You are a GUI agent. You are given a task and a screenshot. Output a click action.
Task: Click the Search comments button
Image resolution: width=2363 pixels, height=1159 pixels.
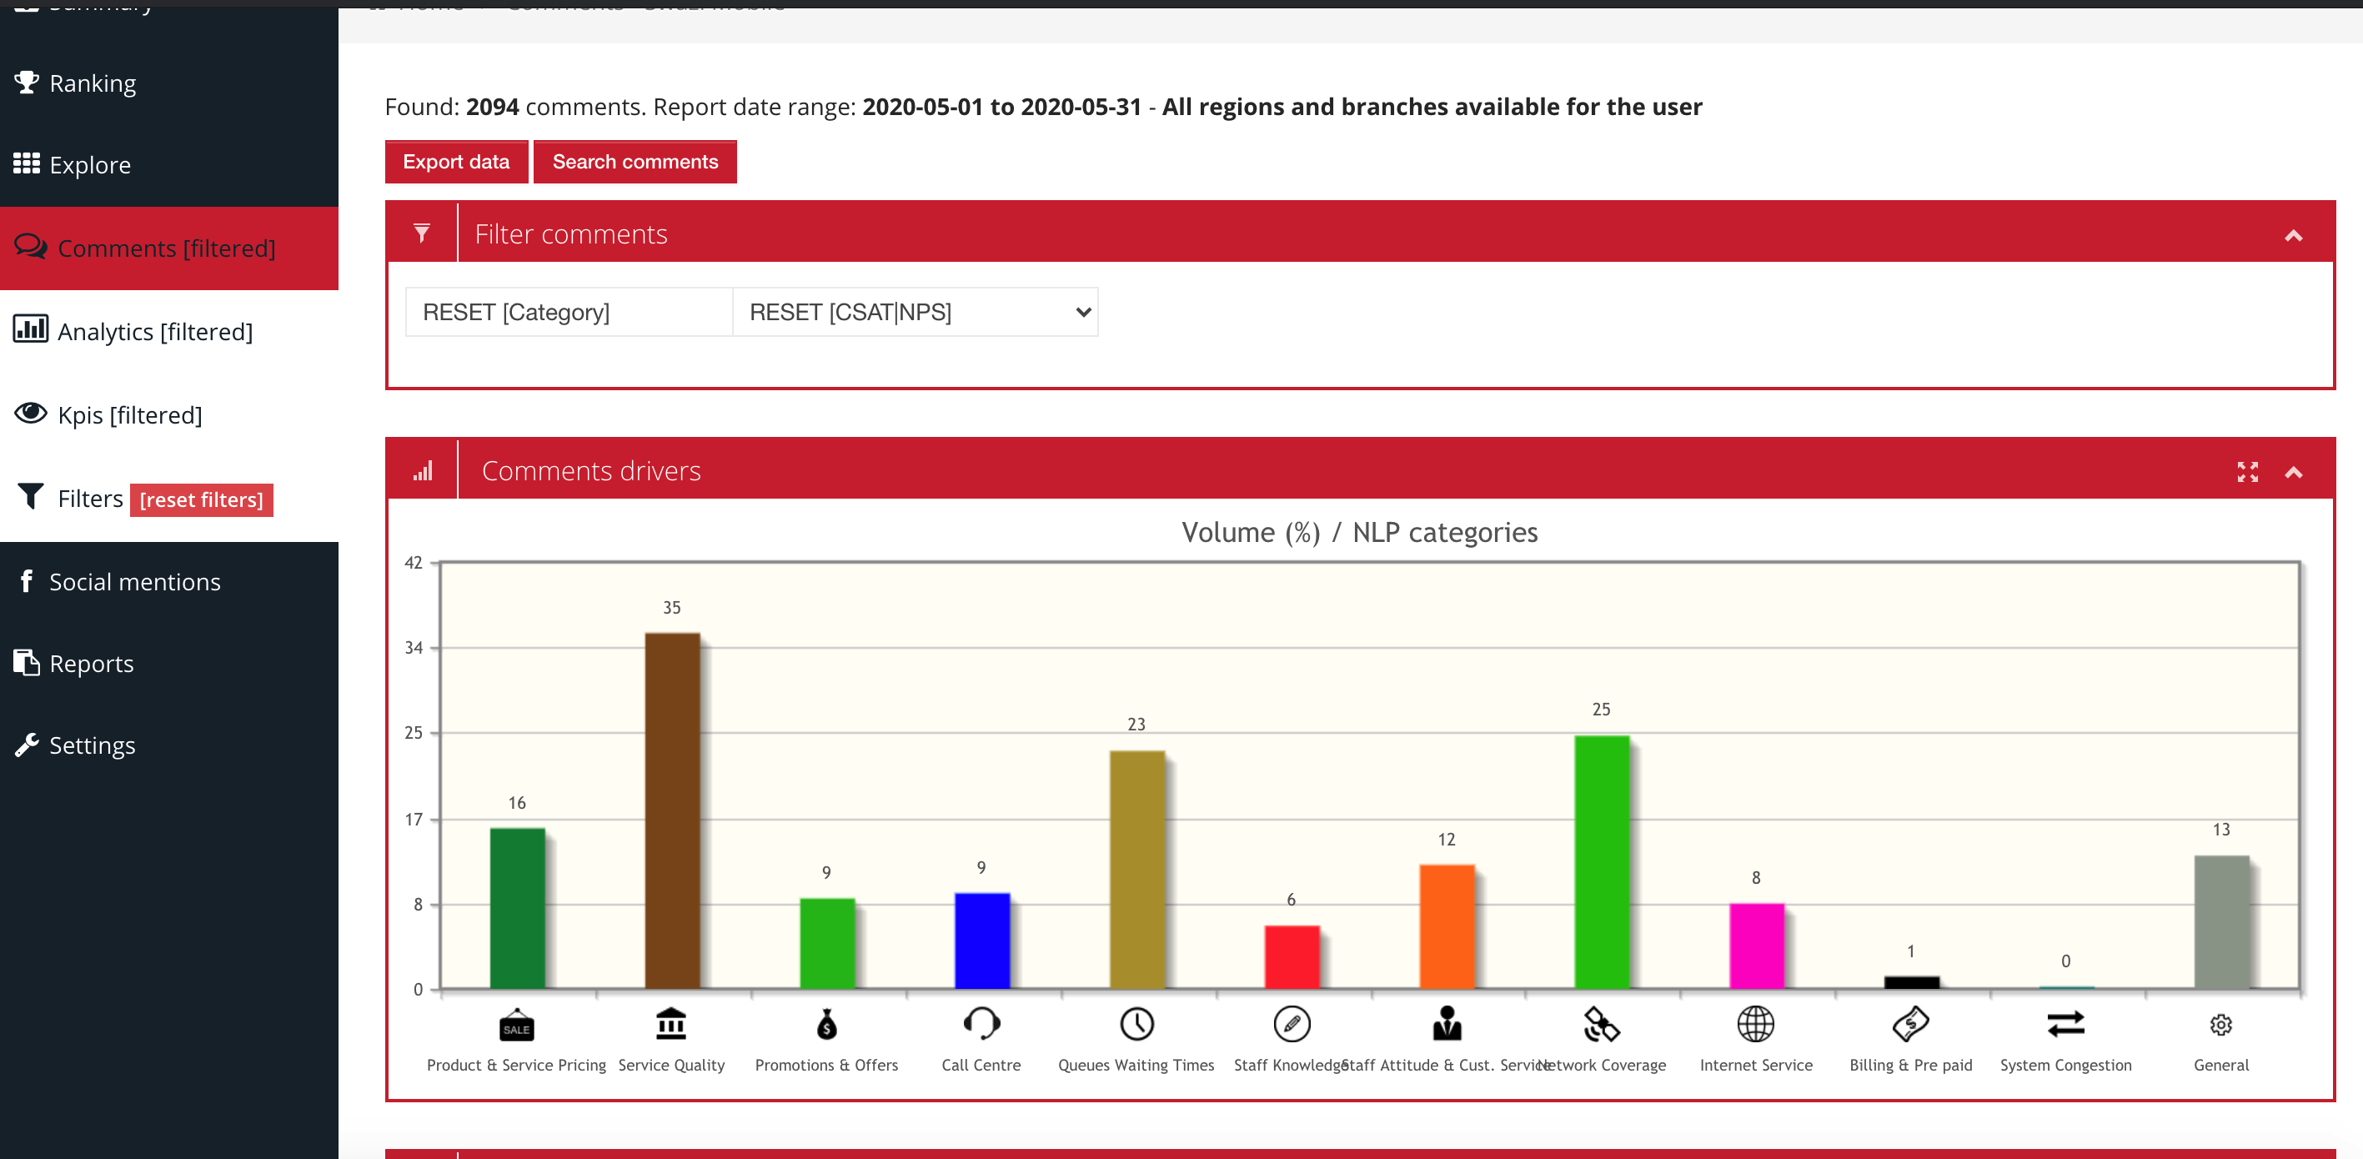click(x=635, y=162)
